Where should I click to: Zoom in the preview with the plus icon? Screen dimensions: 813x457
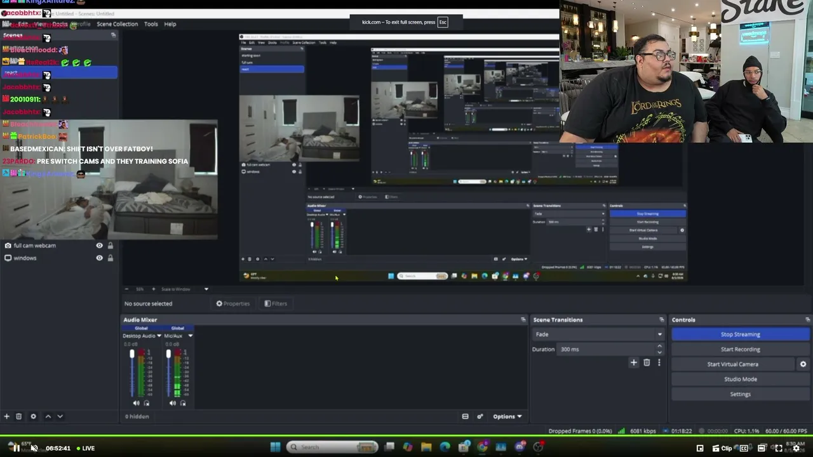[x=153, y=289]
